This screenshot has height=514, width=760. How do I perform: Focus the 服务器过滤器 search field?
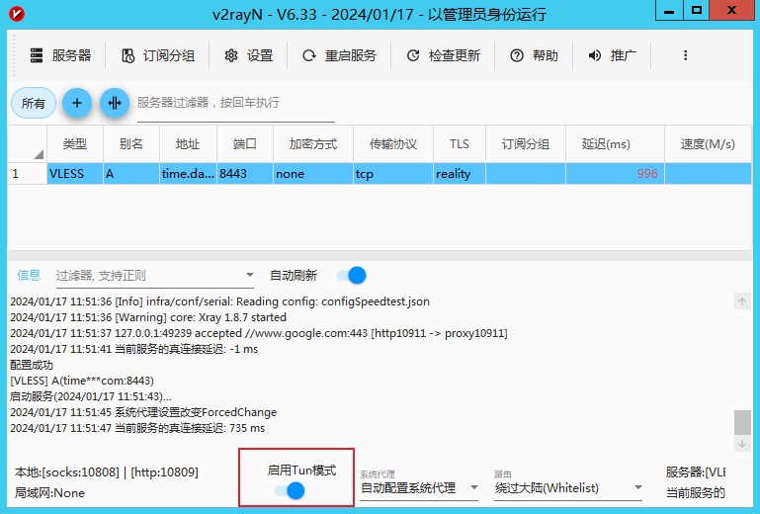click(x=236, y=103)
